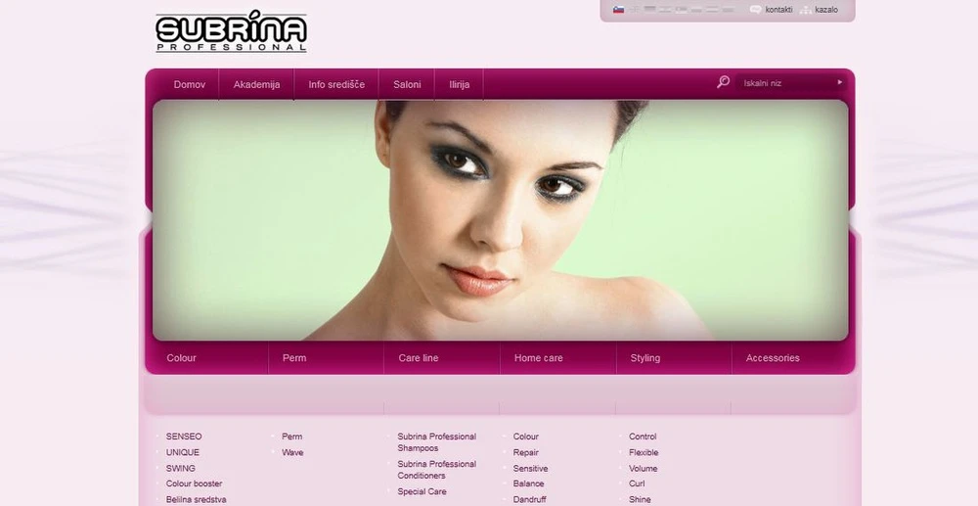Follow the Dandruff link
Viewport: 978px width, 506px height.
tap(529, 500)
